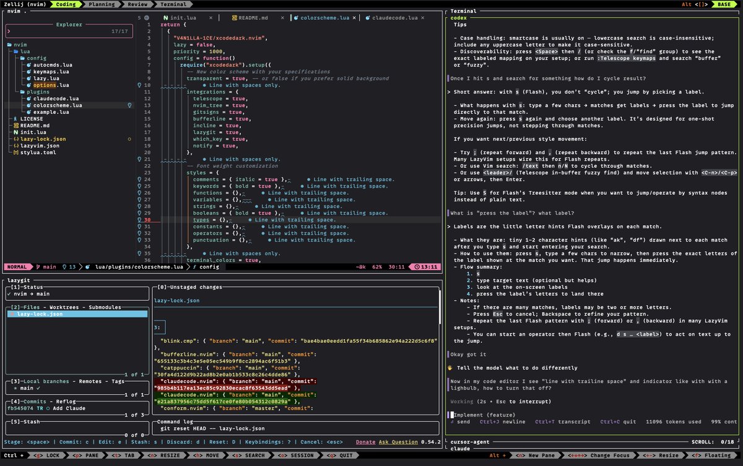743x466 pixels.
Task: Open the Reflog tab in lazygit
Action: [x=65, y=402]
